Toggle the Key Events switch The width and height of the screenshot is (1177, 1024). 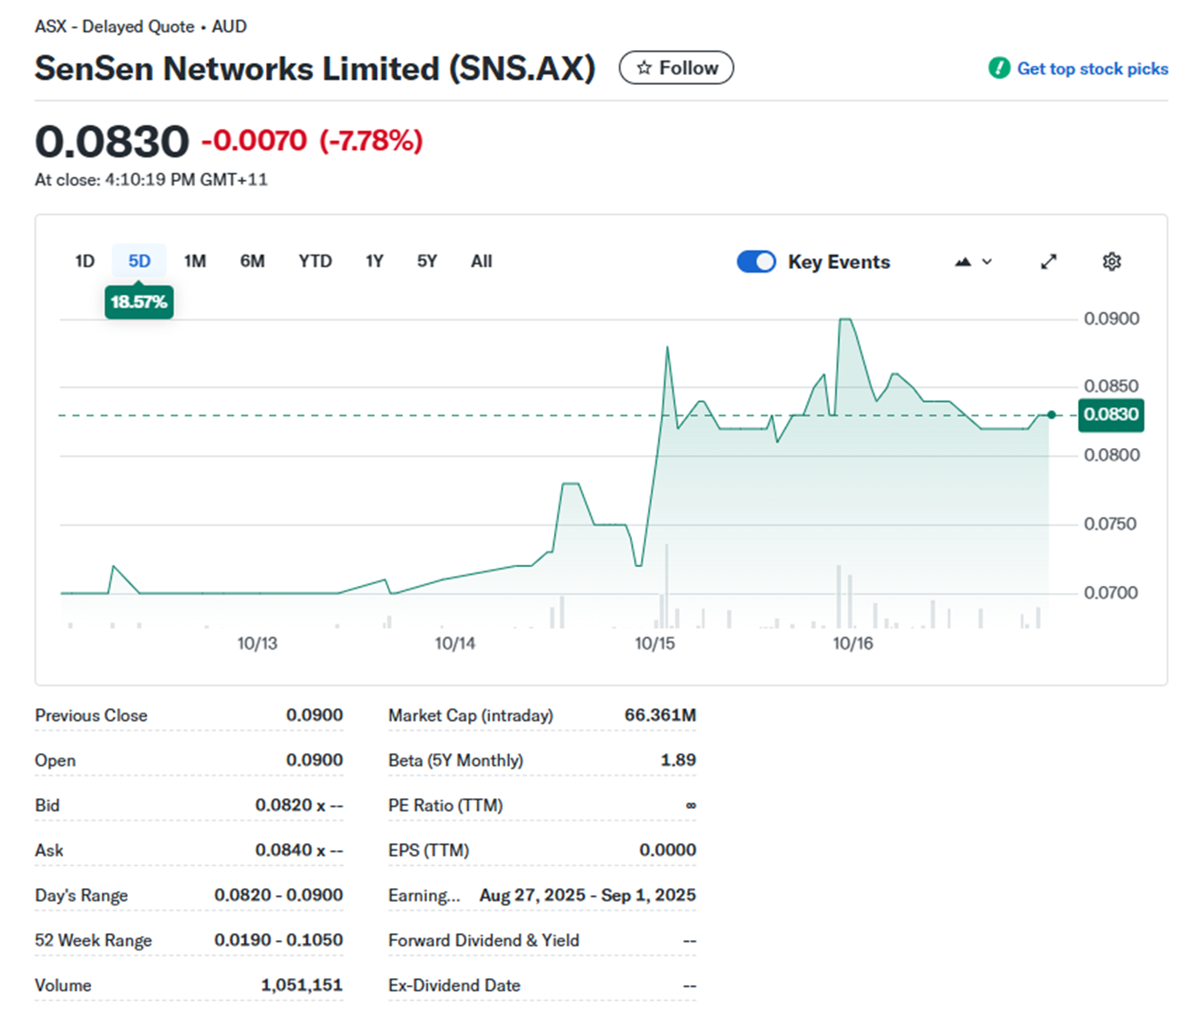tap(756, 262)
